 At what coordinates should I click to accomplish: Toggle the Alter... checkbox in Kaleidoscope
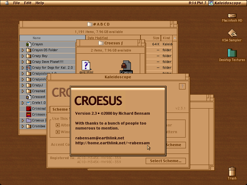coord(58,125)
